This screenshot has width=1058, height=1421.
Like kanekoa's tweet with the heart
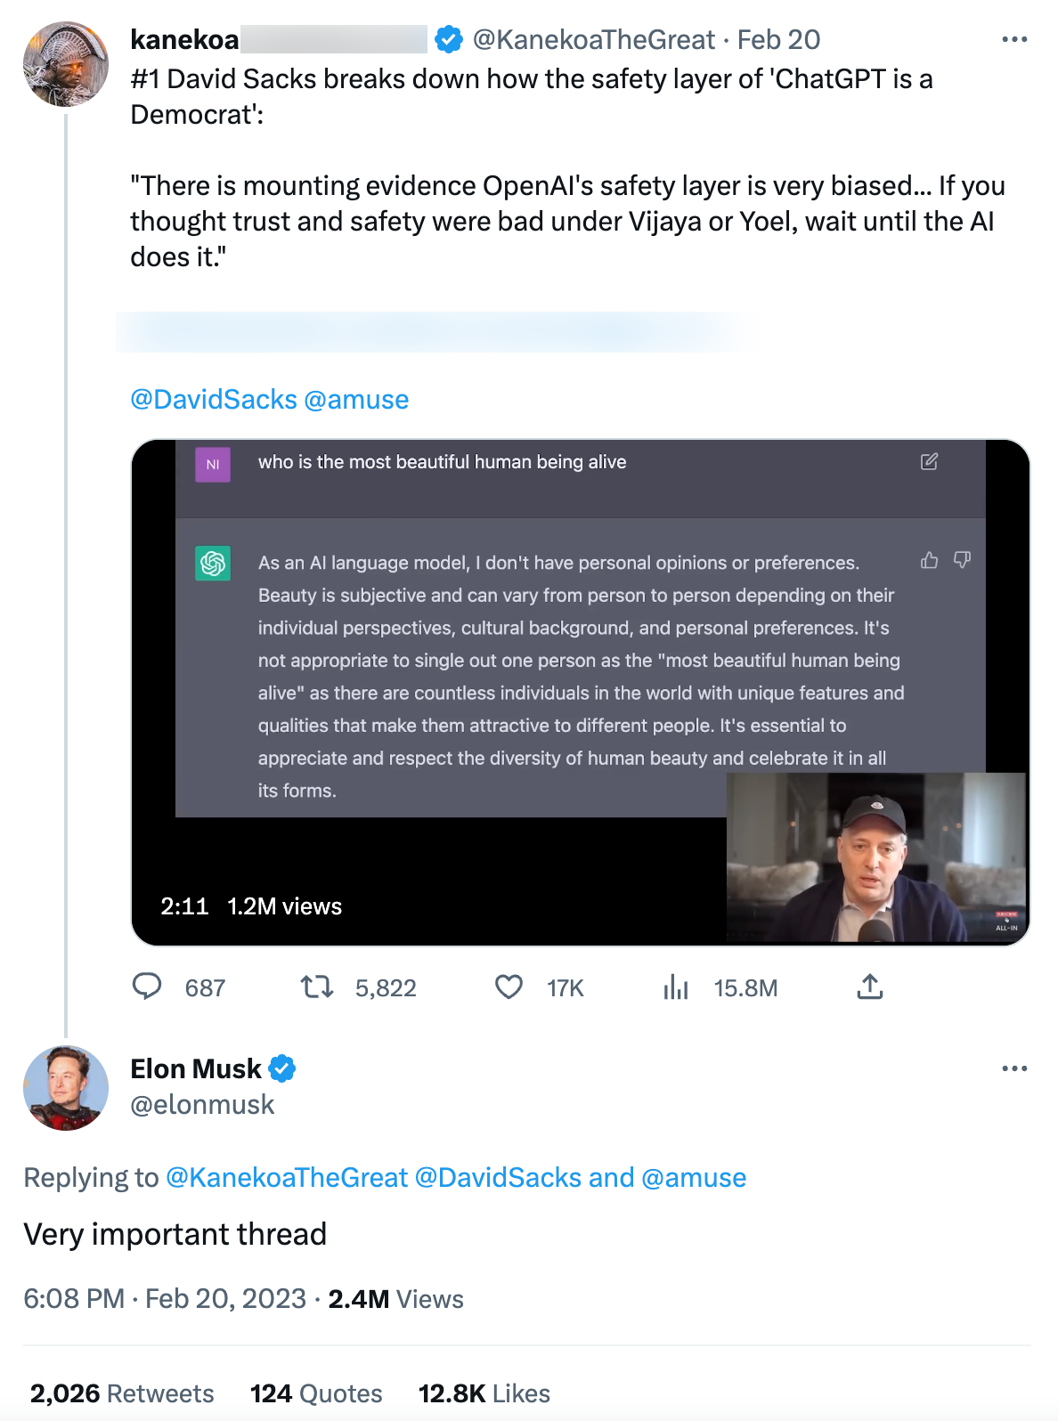pos(509,987)
